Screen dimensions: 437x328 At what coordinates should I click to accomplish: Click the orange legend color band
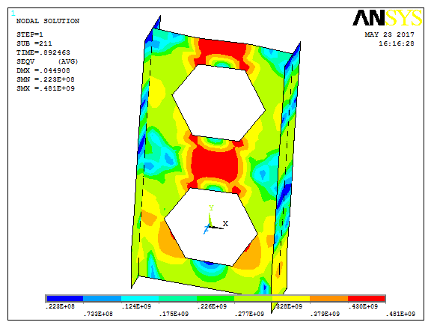328,299
